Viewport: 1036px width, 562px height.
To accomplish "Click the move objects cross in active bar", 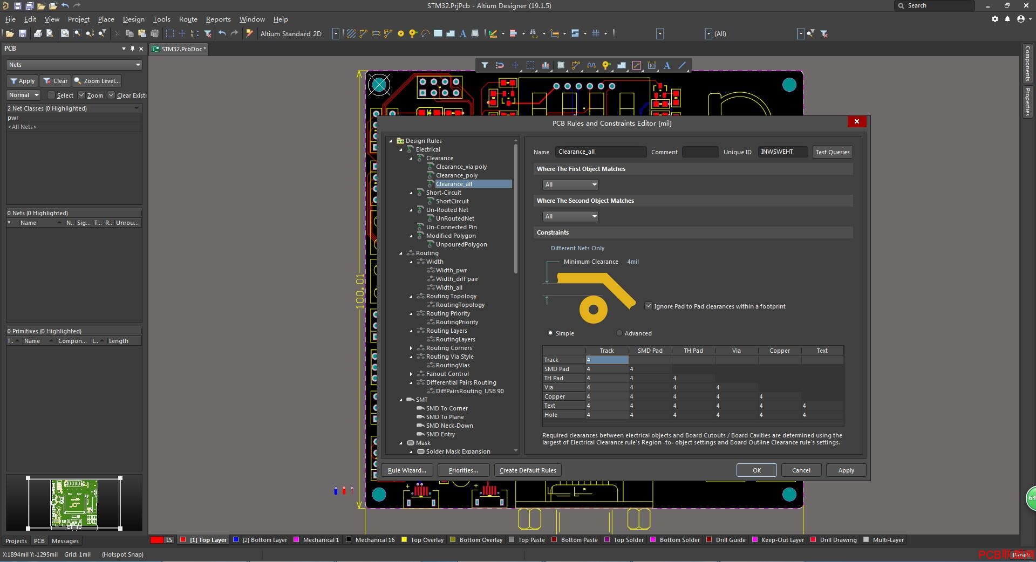I will [515, 65].
